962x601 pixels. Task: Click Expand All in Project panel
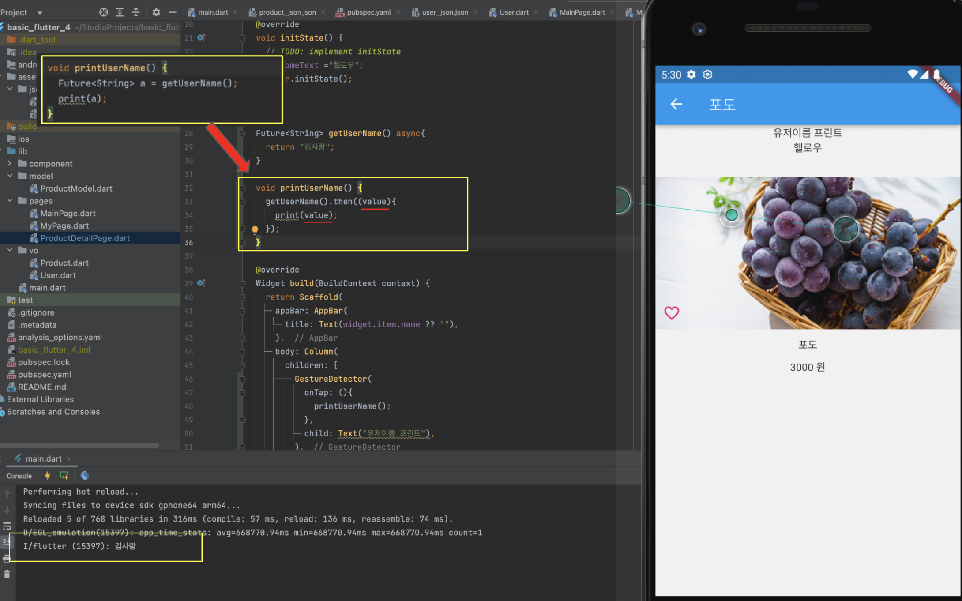(x=120, y=12)
